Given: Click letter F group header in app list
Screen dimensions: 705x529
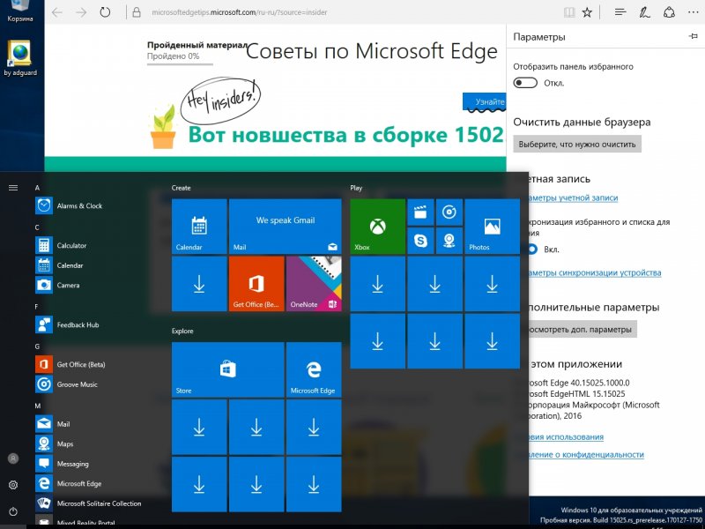Looking at the screenshot, I should click(37, 307).
